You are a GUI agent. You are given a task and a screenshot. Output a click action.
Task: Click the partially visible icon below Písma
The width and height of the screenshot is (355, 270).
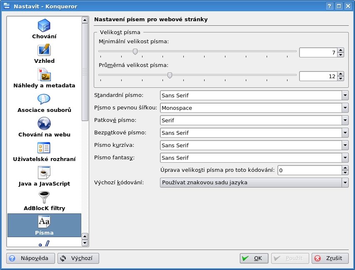[x=44, y=243]
